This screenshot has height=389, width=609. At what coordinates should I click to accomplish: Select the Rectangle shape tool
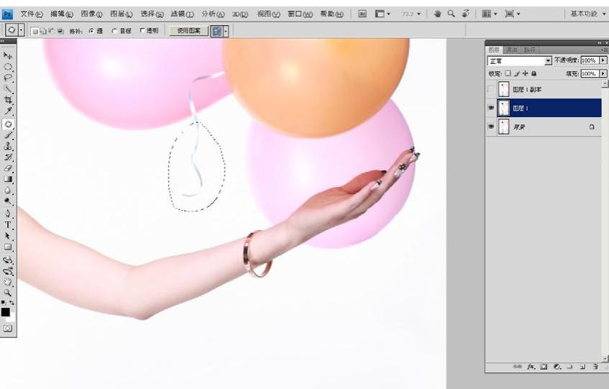[7, 247]
